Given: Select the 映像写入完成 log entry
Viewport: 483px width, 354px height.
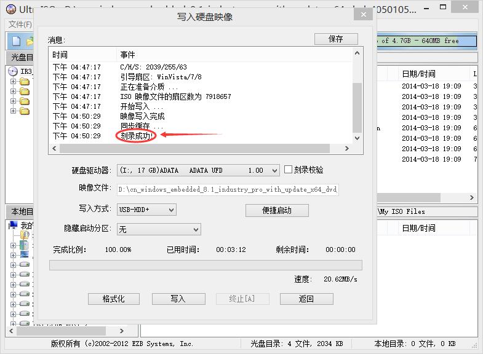Looking at the screenshot, I should click(x=142, y=116).
